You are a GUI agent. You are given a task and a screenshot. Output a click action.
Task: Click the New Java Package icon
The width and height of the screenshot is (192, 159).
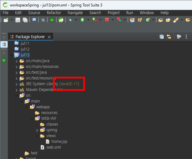(140, 20)
